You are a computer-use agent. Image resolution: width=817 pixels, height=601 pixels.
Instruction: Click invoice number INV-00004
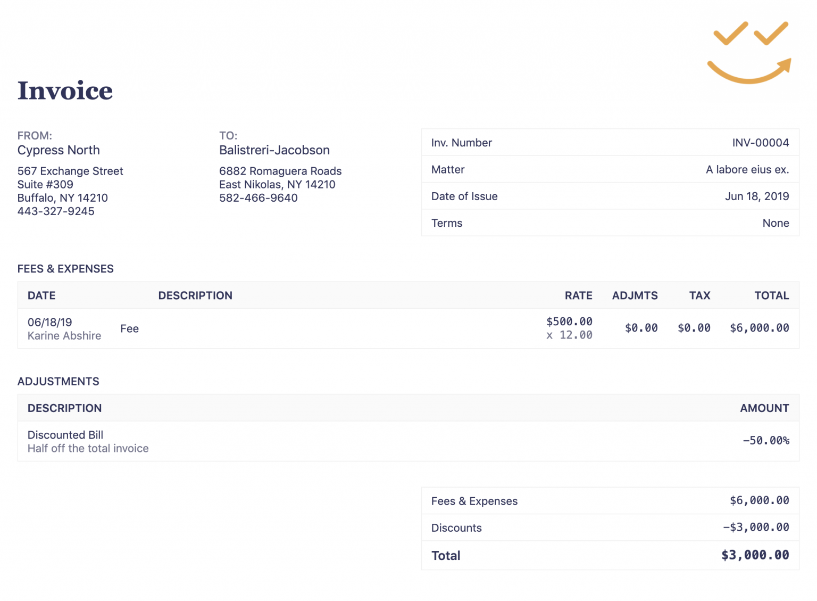[x=760, y=143]
